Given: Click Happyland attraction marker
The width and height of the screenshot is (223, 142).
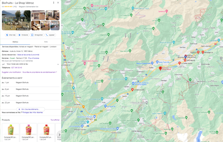Looking at the screenshot, I should pyautogui.click(x=219, y=40).
